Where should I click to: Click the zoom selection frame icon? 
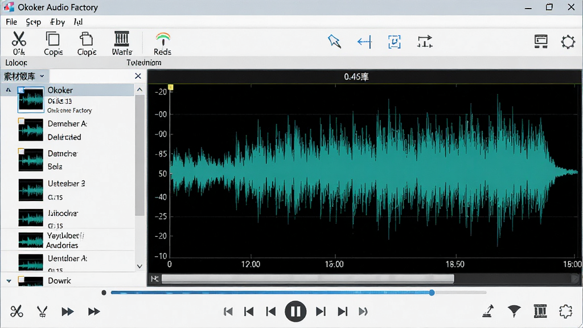[395, 42]
